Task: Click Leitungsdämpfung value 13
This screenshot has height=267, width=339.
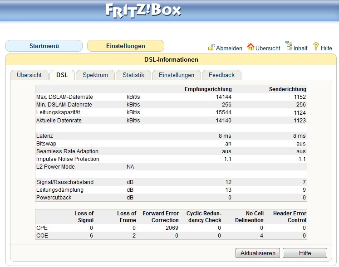Action: tap(228, 190)
